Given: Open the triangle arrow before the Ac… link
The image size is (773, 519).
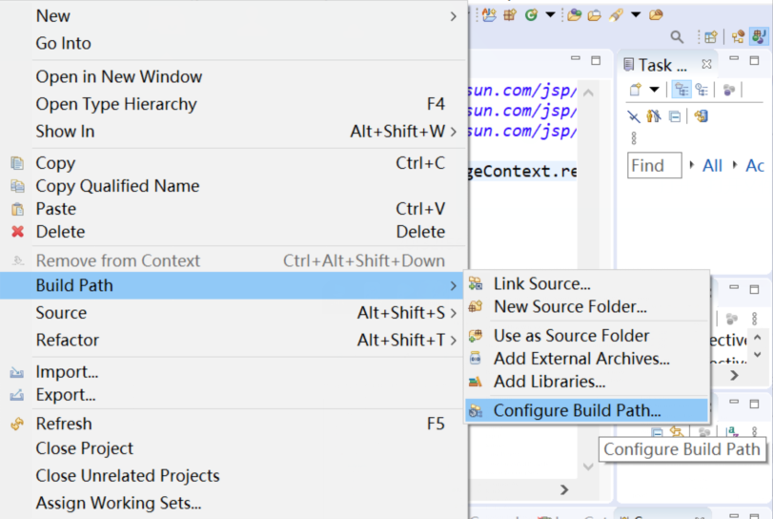Looking at the screenshot, I should click(x=735, y=165).
